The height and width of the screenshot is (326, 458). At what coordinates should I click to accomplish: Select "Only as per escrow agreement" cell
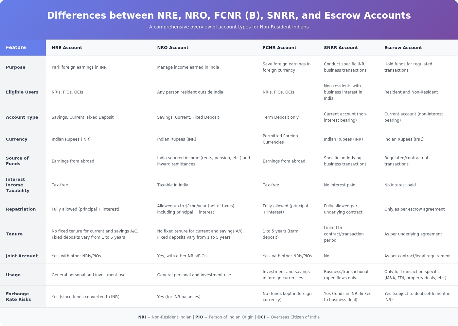point(414,209)
